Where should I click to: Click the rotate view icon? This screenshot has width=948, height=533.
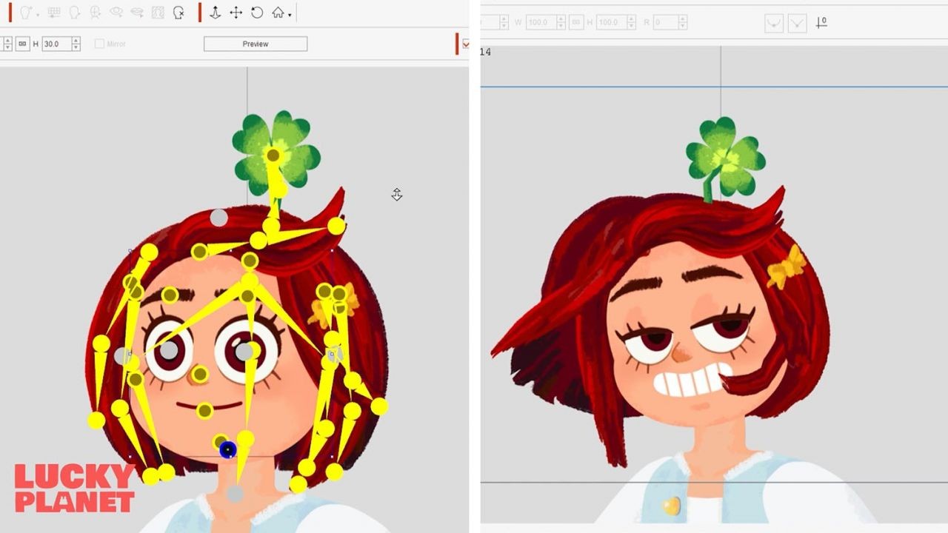click(257, 13)
